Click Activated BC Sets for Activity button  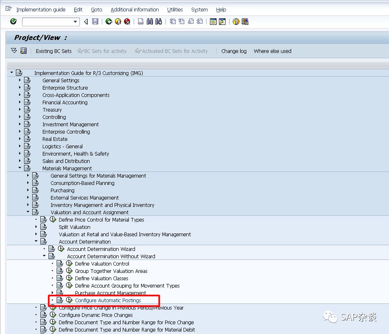[171, 51]
